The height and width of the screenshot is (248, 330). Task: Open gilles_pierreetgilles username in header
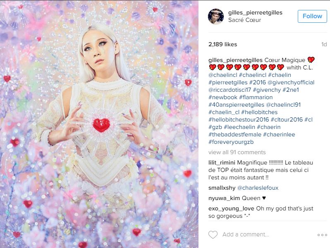[255, 13]
